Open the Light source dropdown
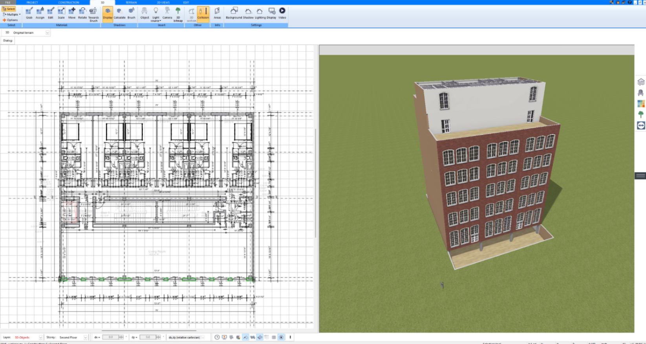Image resolution: width=646 pixels, height=344 pixels. 156,14
